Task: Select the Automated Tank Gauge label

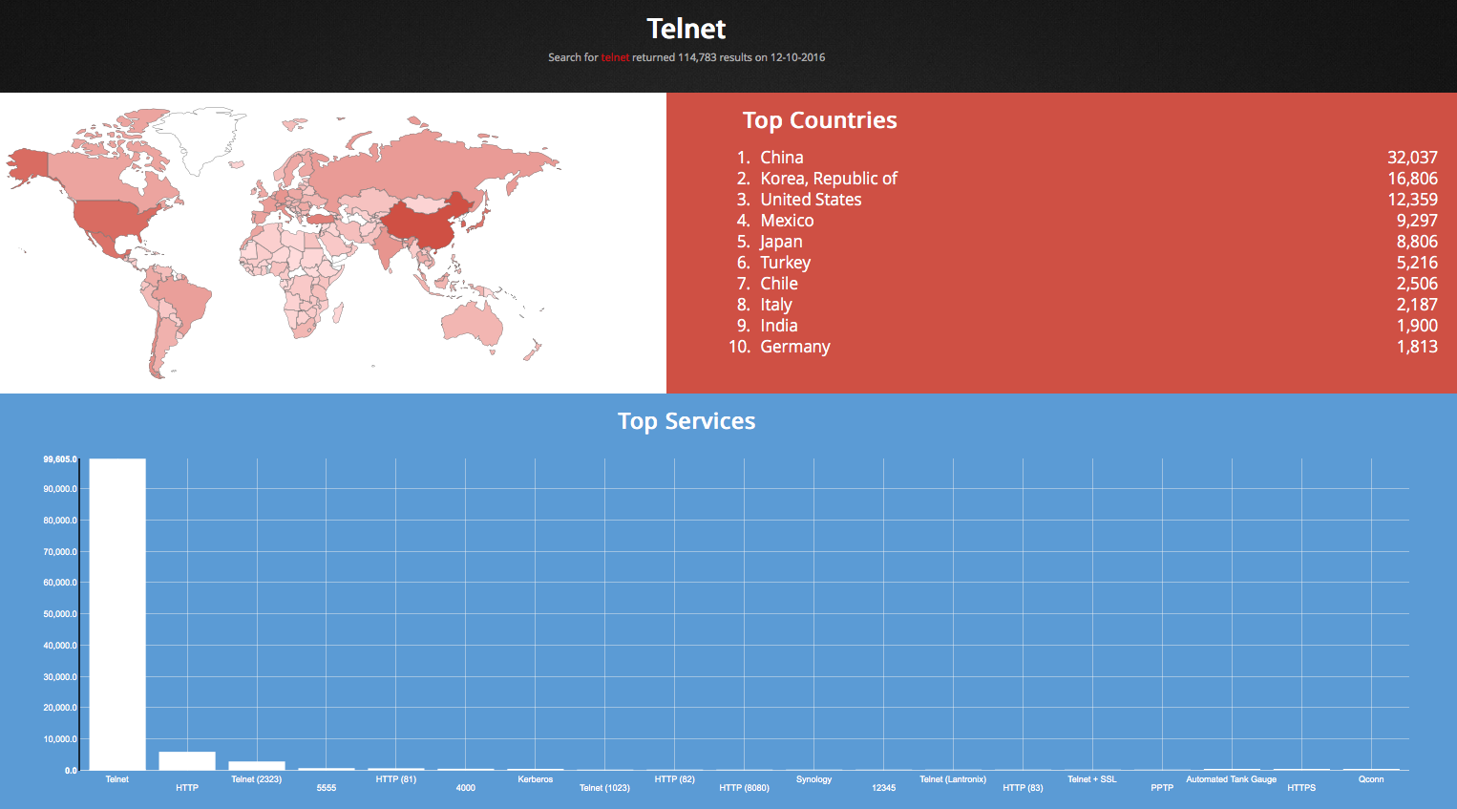Action: [1231, 778]
